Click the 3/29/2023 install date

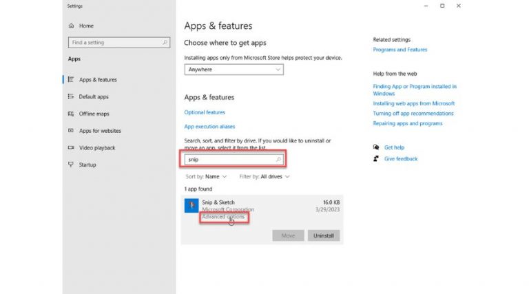click(328, 209)
